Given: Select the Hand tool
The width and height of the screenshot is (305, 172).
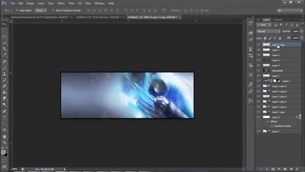Looking at the screenshot, I should [4, 136].
